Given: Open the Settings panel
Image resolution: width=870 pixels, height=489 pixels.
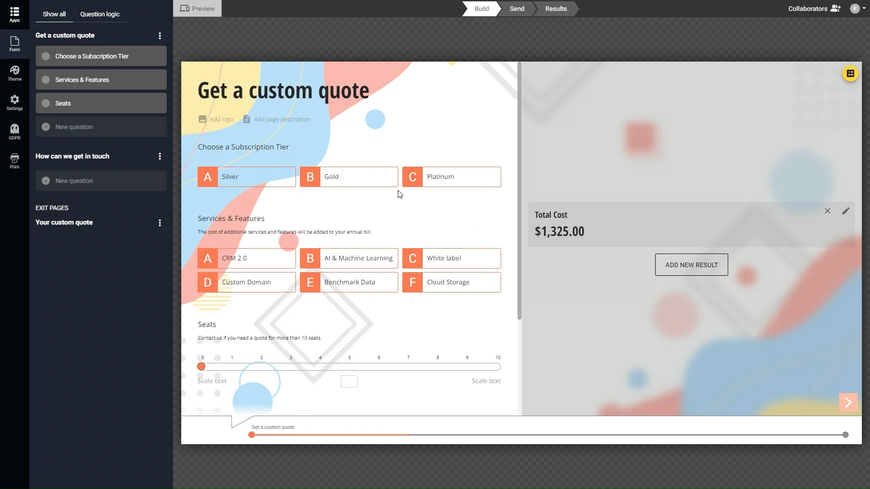Looking at the screenshot, I should [14, 102].
